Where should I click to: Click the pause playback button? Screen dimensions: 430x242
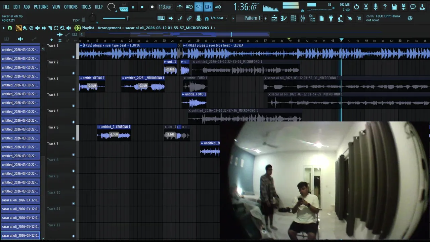133,7
